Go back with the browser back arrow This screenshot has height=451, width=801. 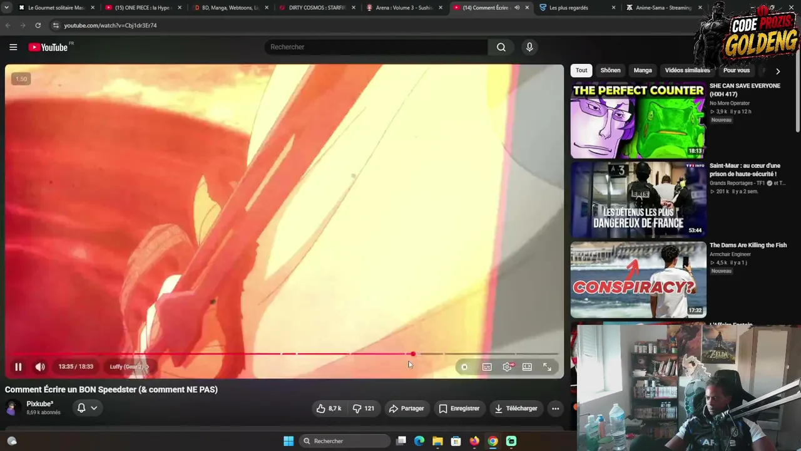(x=8, y=26)
